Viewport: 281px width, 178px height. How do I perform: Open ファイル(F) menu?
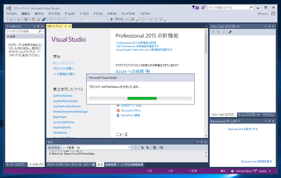tap(11, 14)
